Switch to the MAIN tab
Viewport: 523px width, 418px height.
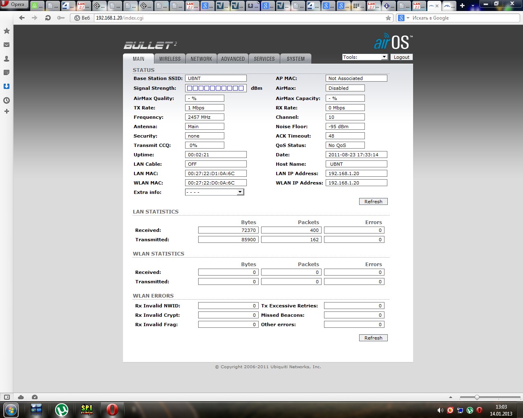click(x=139, y=59)
